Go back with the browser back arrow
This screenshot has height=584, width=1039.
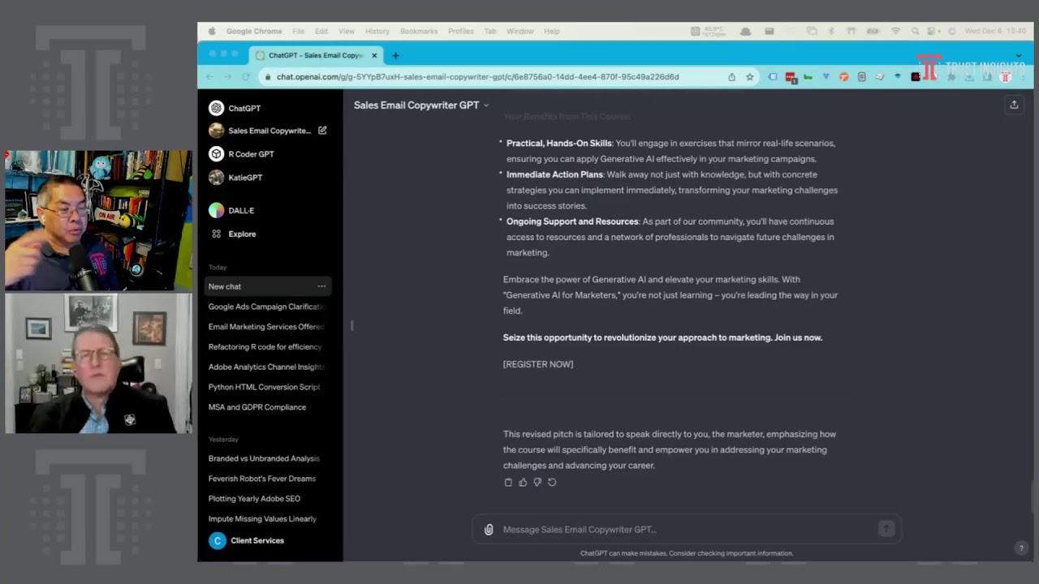209,77
